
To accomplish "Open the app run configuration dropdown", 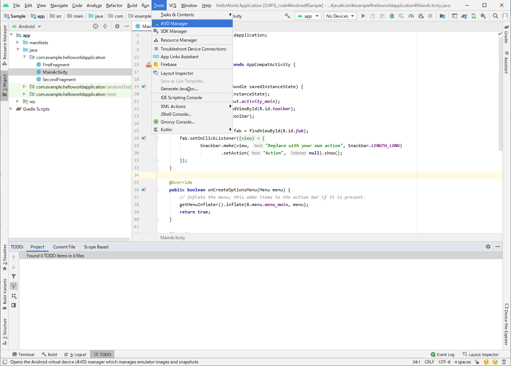I will 308,16.
